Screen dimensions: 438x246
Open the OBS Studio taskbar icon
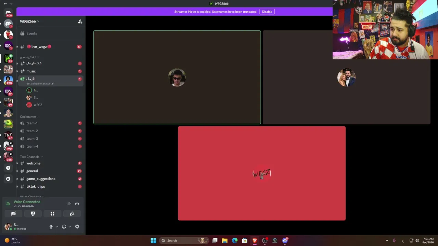(265, 241)
